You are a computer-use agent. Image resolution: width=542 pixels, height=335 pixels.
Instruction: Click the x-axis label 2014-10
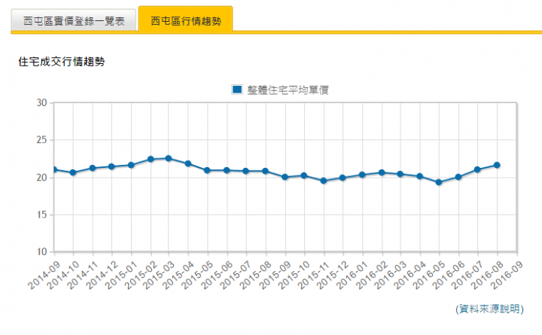(62, 276)
